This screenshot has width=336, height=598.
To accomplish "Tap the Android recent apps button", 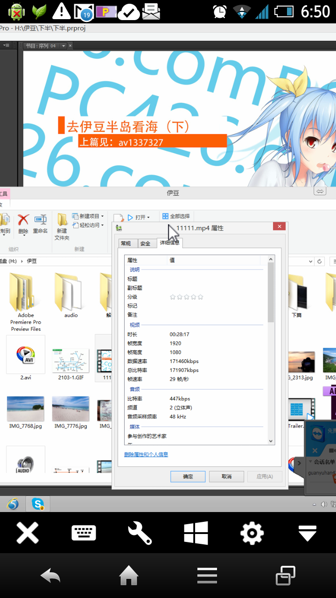I will coord(286,576).
